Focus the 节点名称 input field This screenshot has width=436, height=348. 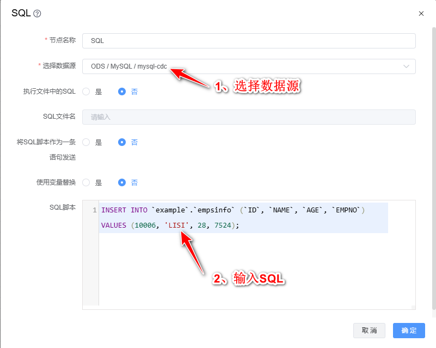[x=248, y=41]
